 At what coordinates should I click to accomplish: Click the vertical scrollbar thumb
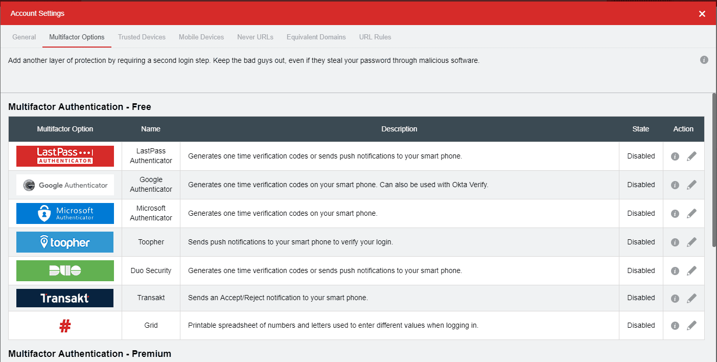coord(714,170)
